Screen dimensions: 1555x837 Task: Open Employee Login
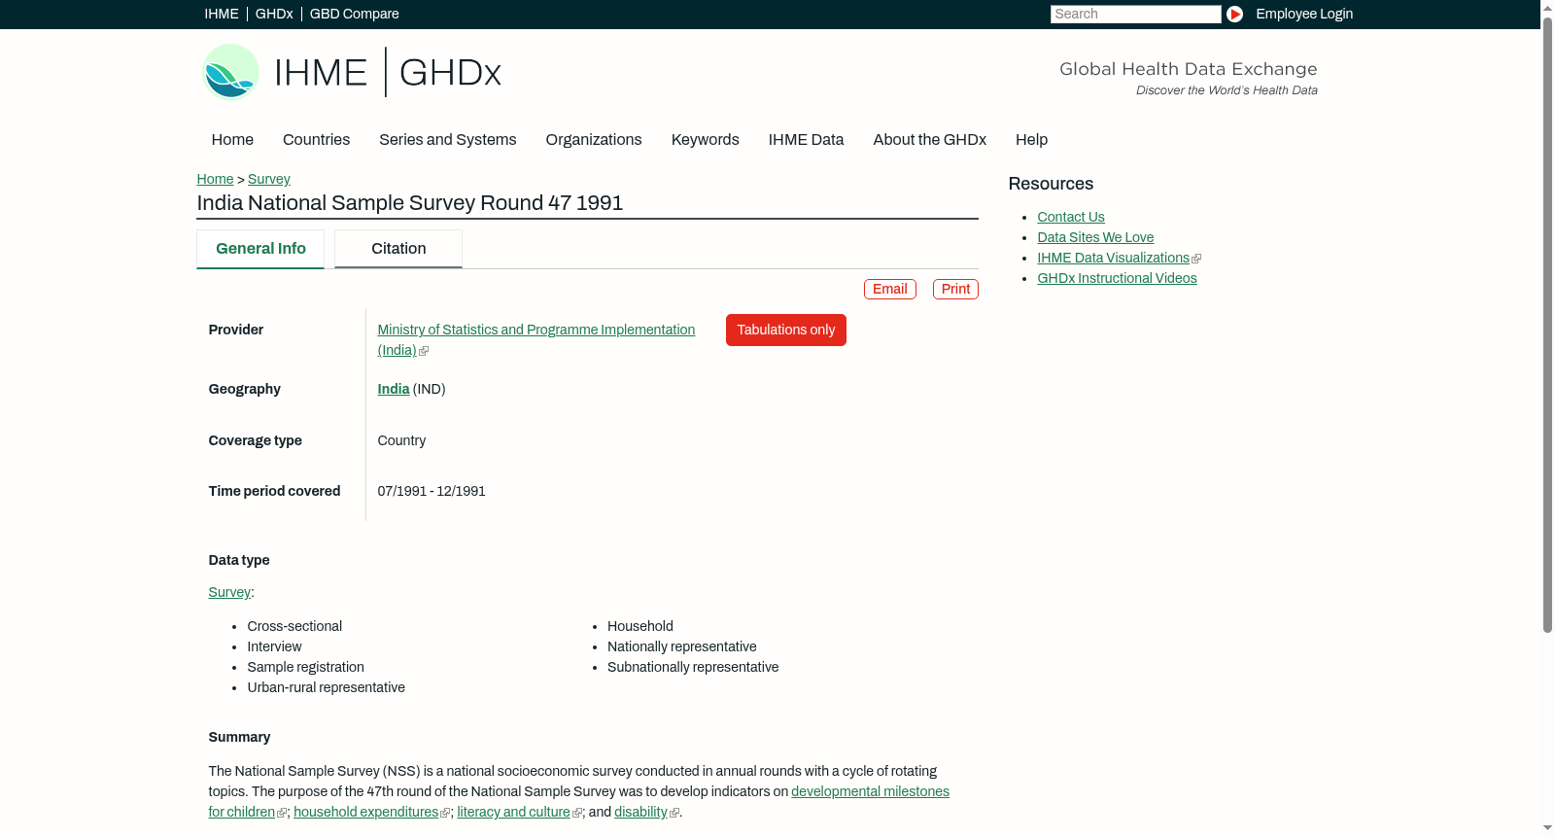(x=1304, y=14)
